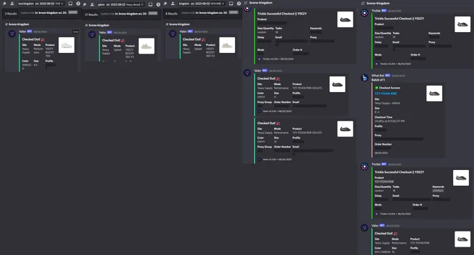This screenshot has width=474, height=255.
Task: Click the SESAME search field
Action: [201, 3]
